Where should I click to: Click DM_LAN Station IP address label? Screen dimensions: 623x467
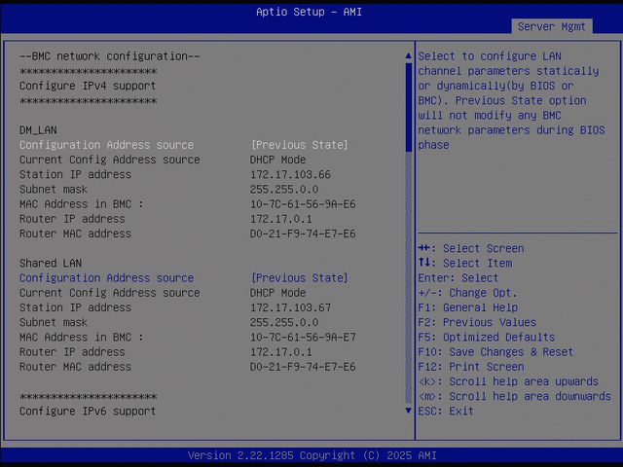[75, 174]
